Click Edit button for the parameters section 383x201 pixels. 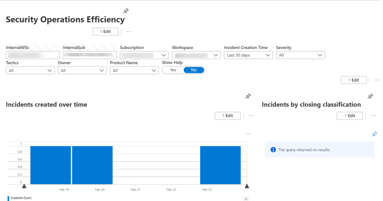tap(353, 80)
